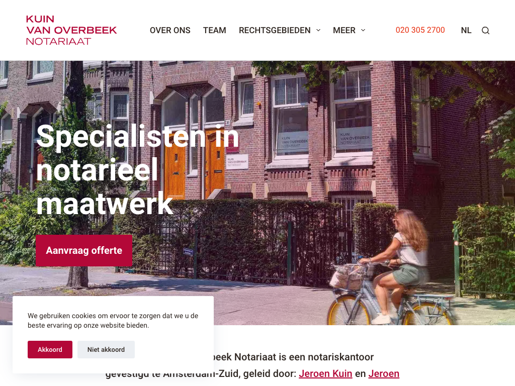Switch language via NL selector

(466, 31)
